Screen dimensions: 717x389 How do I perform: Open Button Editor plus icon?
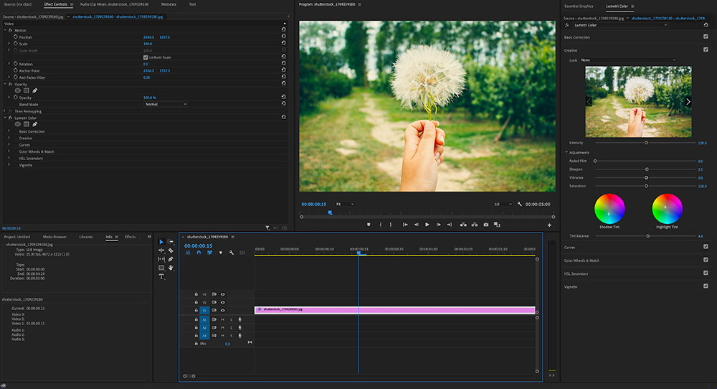click(x=549, y=225)
